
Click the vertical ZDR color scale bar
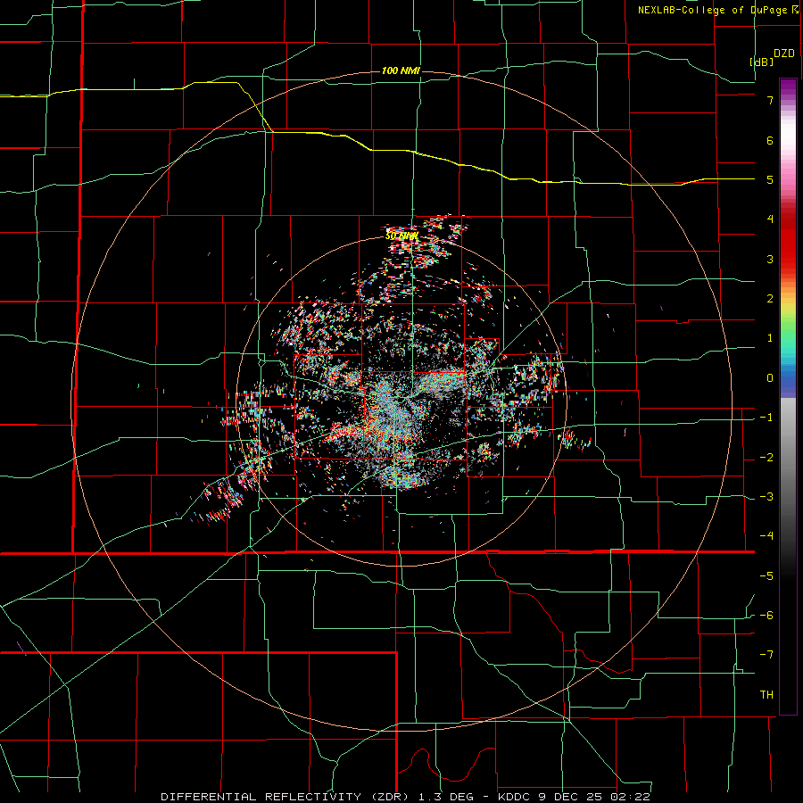pyautogui.click(x=788, y=396)
